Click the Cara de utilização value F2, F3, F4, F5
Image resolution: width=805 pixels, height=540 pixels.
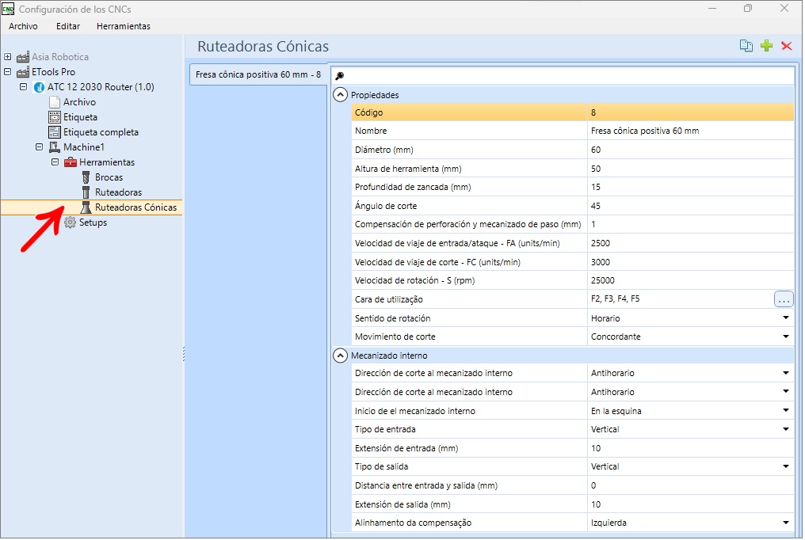pos(615,299)
